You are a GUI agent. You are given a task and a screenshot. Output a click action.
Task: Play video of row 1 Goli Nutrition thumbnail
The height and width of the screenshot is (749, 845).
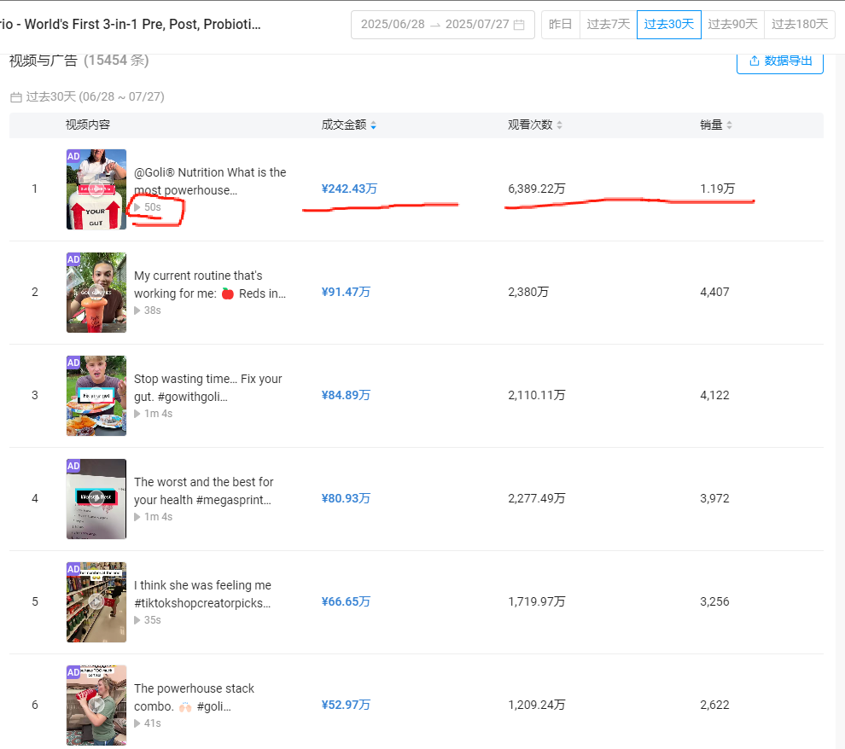[x=96, y=189]
